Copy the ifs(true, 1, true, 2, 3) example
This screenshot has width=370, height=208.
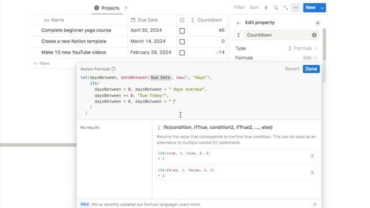point(312,156)
